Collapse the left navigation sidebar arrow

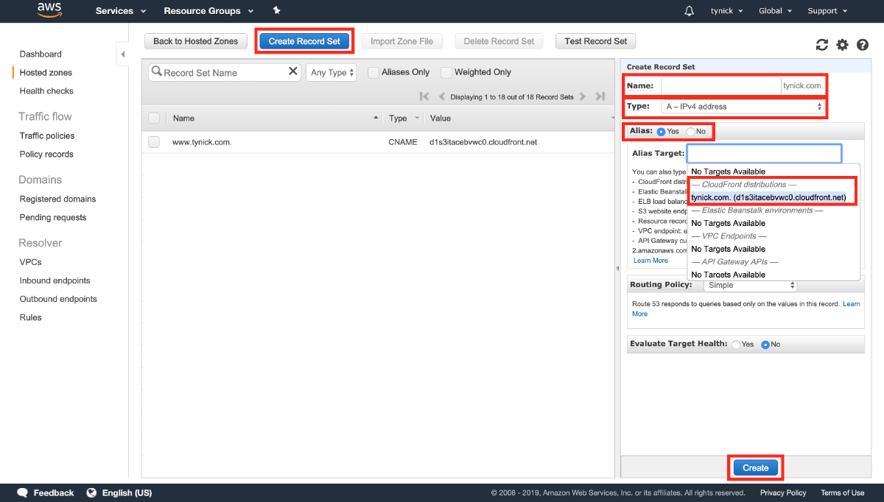point(123,54)
